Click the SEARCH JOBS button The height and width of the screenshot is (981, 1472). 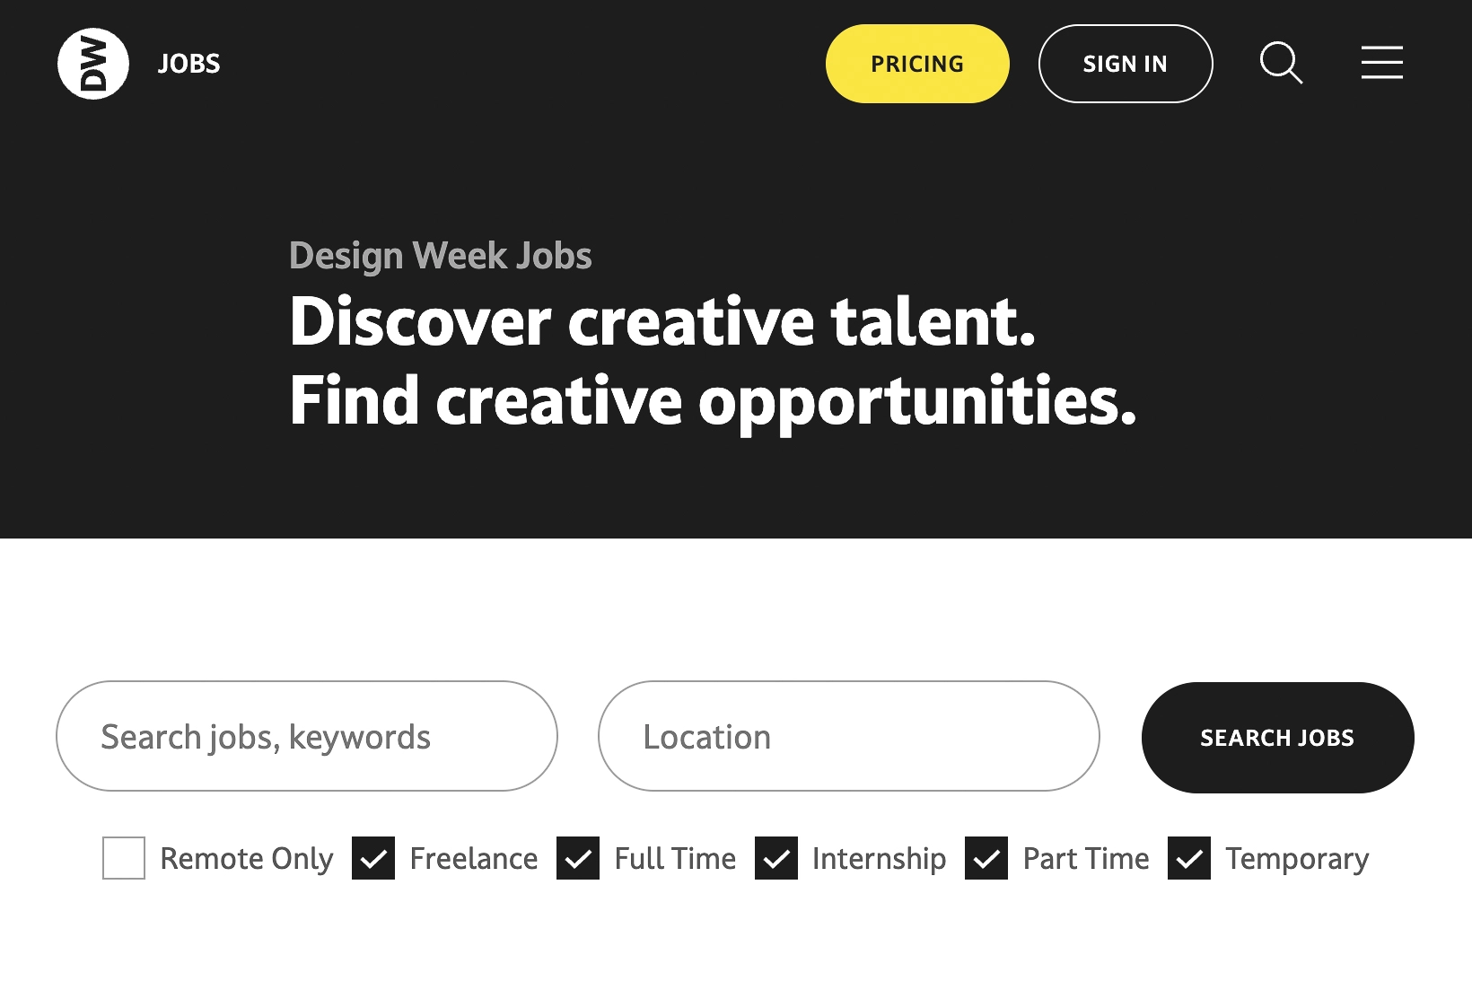(1276, 737)
